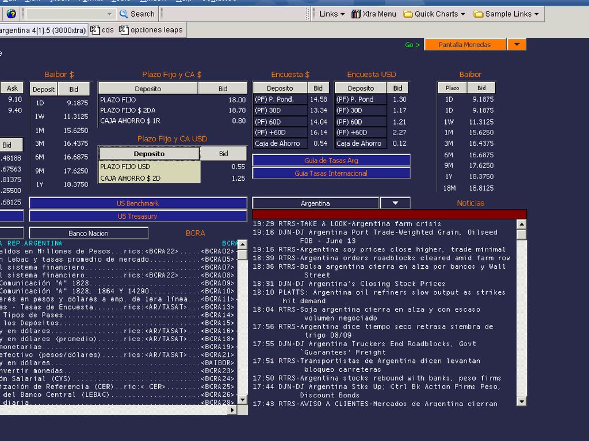Viewport: 589px width, 441px height.
Task: Click the 18M 18.8125 Baibor row
Action: (x=468, y=188)
